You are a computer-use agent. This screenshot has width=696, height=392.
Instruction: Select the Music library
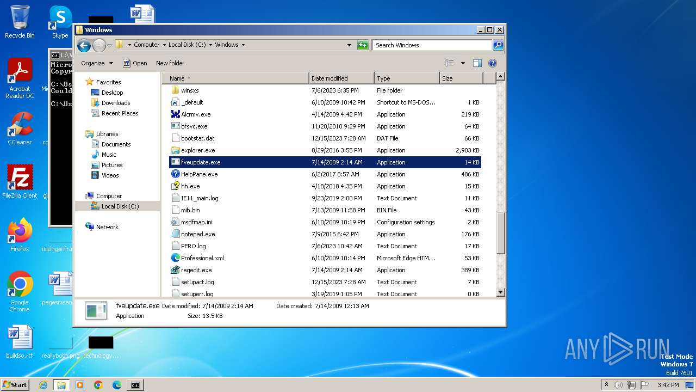tap(109, 155)
